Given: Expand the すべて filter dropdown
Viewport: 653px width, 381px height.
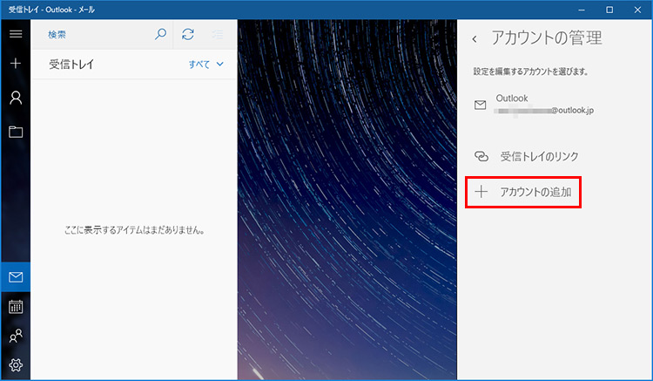Looking at the screenshot, I should (x=206, y=65).
